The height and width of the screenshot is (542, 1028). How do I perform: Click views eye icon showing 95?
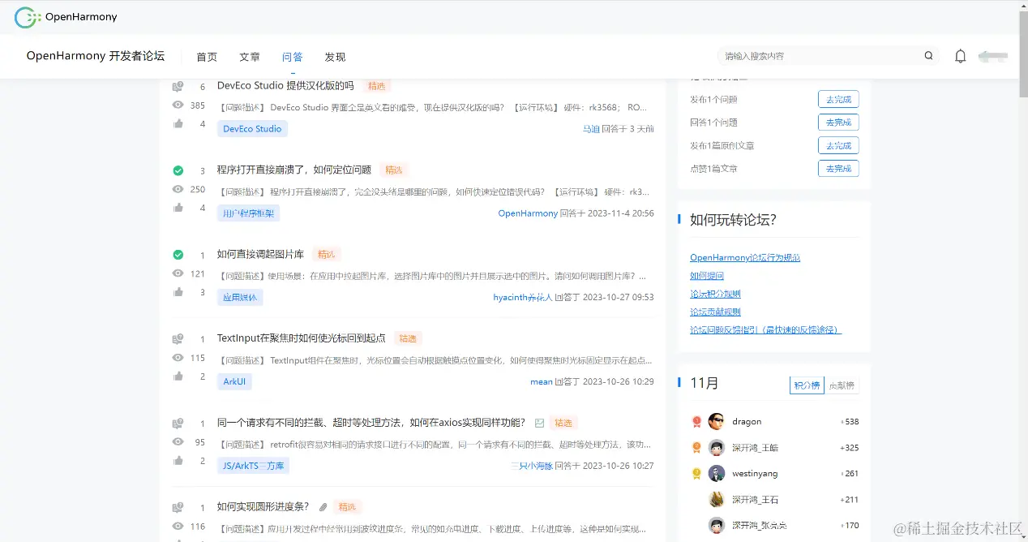(x=178, y=442)
